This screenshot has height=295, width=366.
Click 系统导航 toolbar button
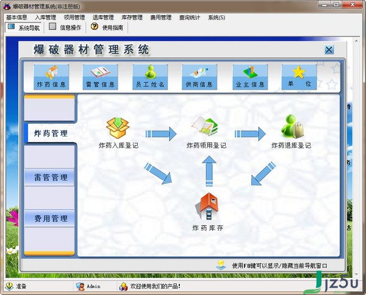(x=23, y=27)
